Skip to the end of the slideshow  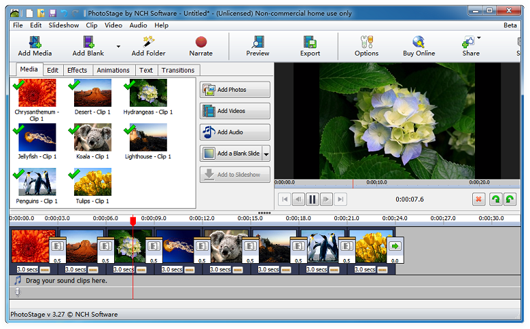(x=340, y=199)
